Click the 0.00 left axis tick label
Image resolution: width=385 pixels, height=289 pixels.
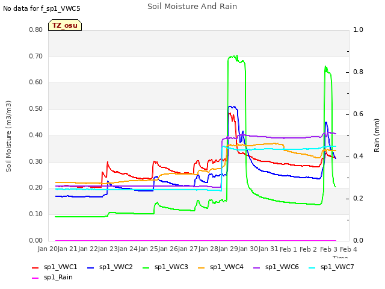click(36, 240)
